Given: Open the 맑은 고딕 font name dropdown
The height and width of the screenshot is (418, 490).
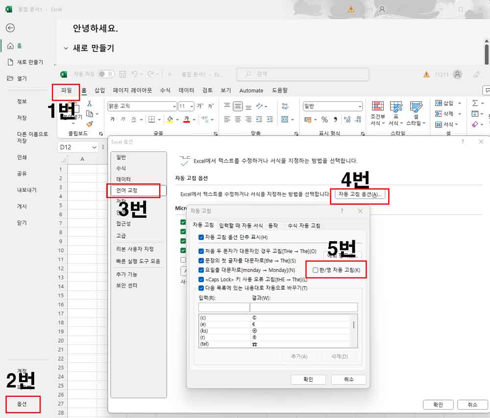Looking at the screenshot, I should click(x=174, y=106).
